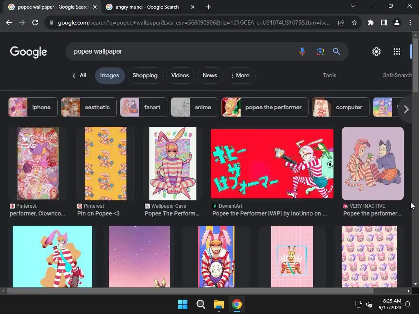Click the network tray icon
The width and height of the screenshot is (419, 314).
click(358, 304)
